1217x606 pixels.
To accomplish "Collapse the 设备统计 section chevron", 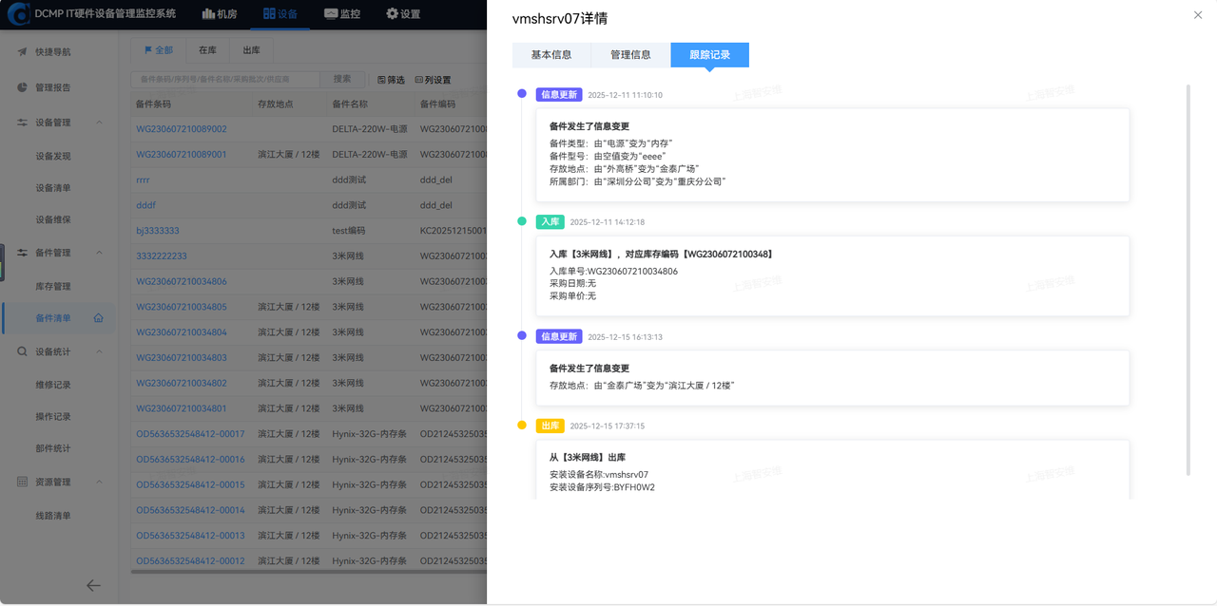I will (x=100, y=351).
